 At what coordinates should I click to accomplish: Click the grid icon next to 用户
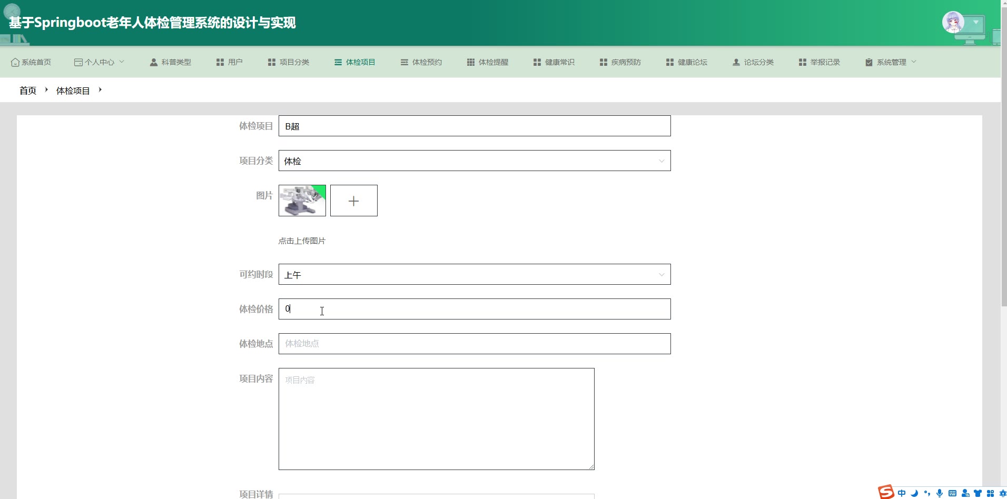pyautogui.click(x=220, y=62)
